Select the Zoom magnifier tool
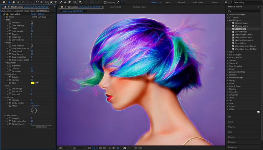 [18, 2]
